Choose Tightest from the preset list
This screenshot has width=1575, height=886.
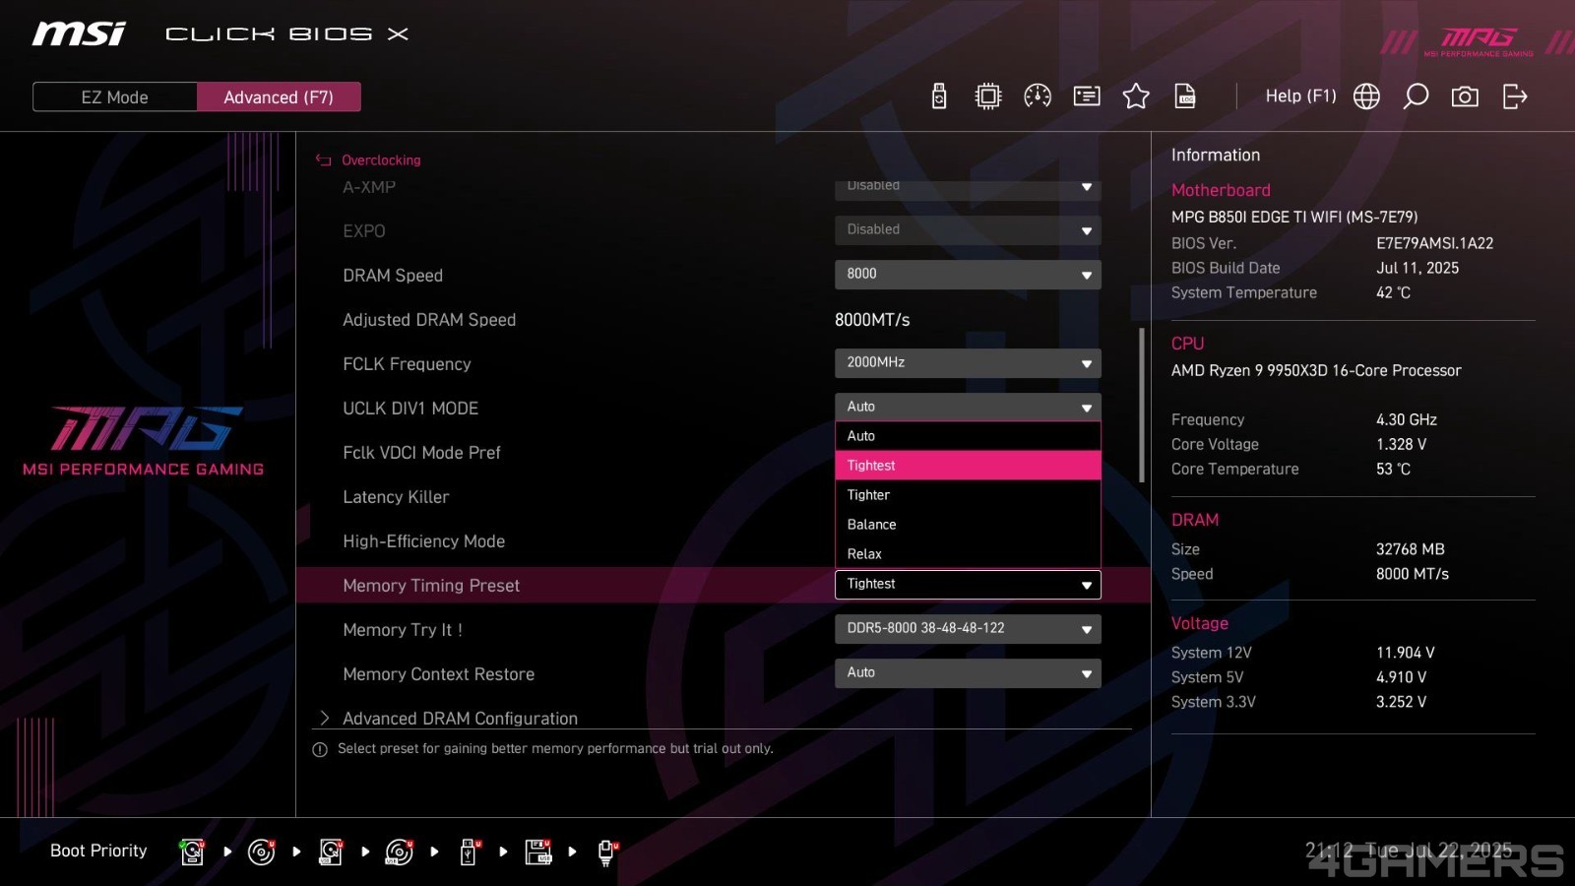pyautogui.click(x=968, y=466)
